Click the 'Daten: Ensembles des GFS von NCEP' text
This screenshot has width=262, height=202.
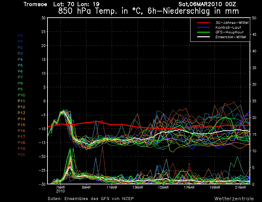click(x=91, y=198)
